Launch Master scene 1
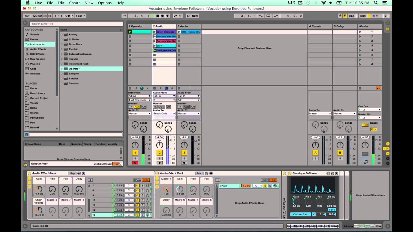This screenshot has height=232, width=413. click(360, 32)
